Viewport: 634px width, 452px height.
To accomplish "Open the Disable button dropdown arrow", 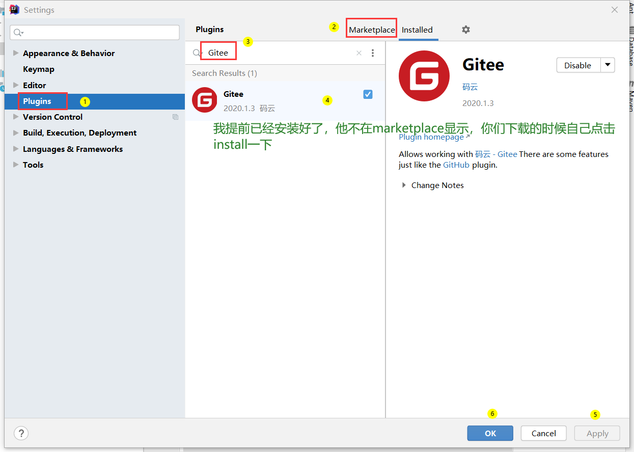I will (x=608, y=65).
